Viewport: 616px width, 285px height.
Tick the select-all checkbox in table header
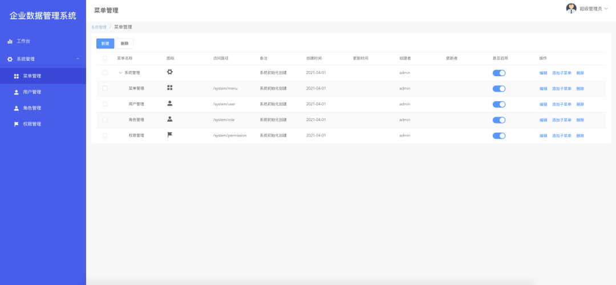point(105,59)
